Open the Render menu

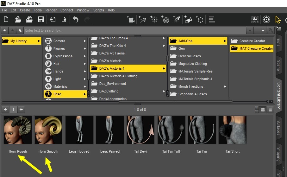point(51,10)
